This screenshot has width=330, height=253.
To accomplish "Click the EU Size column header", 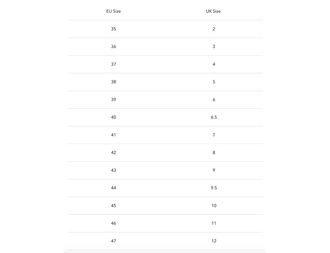I will coord(114,11).
